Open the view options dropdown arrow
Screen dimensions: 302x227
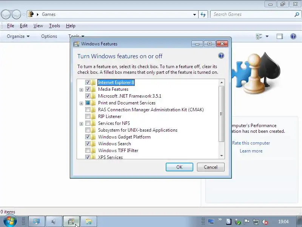click(267, 36)
